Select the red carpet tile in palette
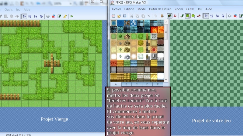This screenshot has height=136, width=243. [154, 50]
